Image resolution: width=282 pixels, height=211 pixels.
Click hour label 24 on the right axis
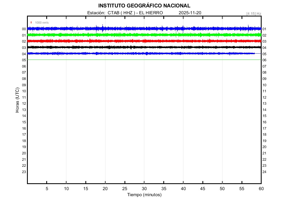click(x=264, y=172)
